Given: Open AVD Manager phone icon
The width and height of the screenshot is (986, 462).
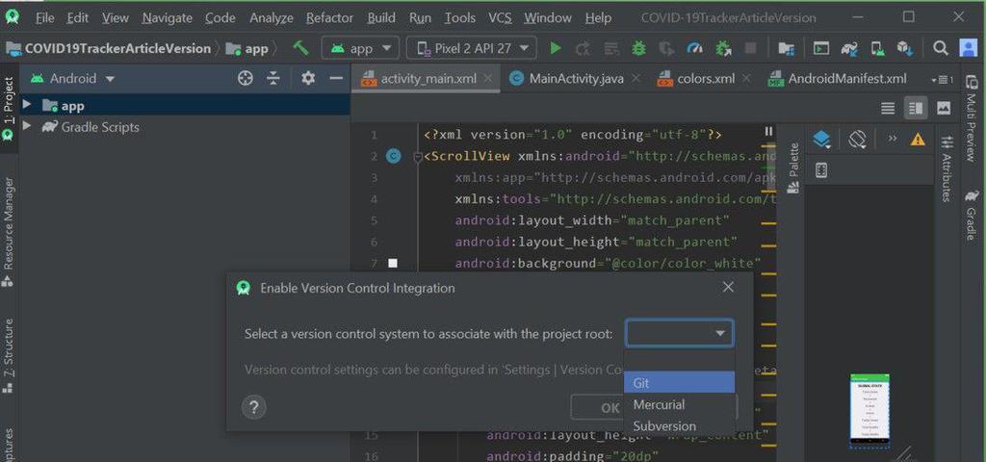Looking at the screenshot, I should click(878, 48).
